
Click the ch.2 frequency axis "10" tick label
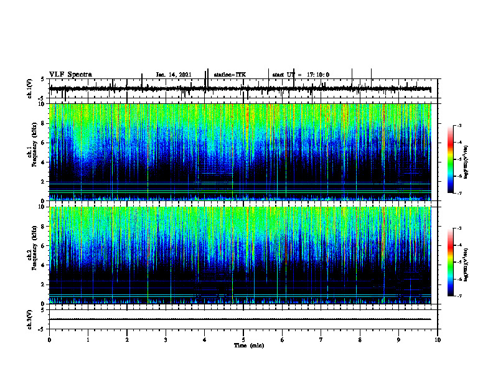pos(42,207)
